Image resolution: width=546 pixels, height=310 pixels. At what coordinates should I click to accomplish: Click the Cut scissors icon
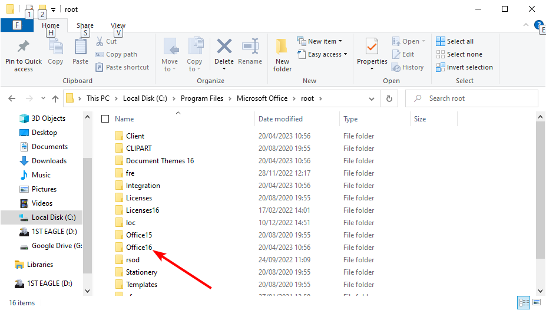pyautogui.click(x=100, y=41)
